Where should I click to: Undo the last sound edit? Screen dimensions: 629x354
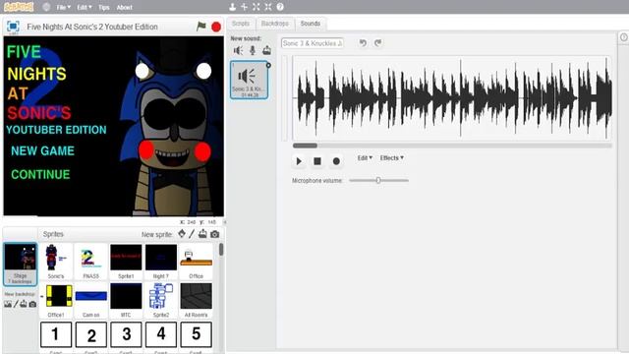coord(363,43)
